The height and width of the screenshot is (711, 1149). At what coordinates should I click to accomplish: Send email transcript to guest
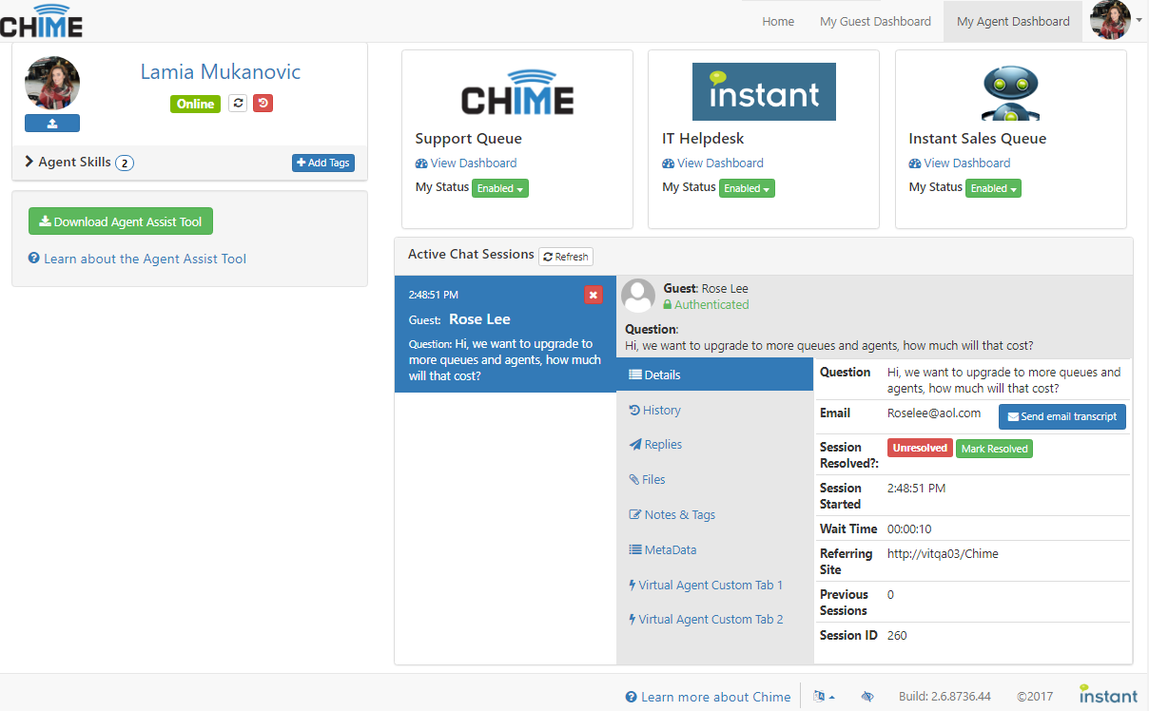pyautogui.click(x=1062, y=416)
